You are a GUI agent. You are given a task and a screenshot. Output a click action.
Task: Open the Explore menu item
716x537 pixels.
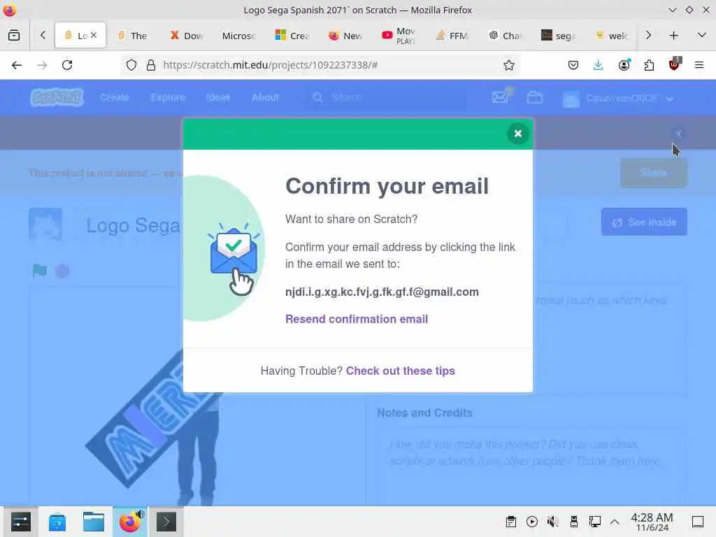[x=168, y=97]
